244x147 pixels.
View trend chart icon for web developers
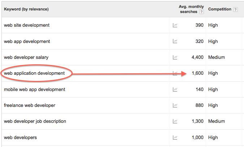(x=175, y=138)
